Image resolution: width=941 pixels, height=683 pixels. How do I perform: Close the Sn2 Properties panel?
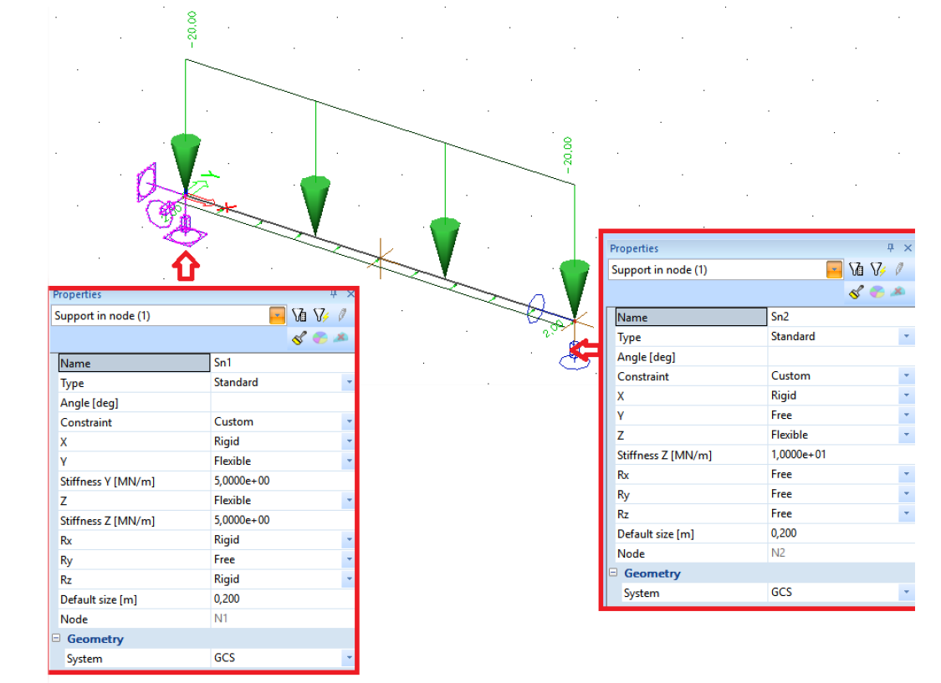click(x=908, y=248)
